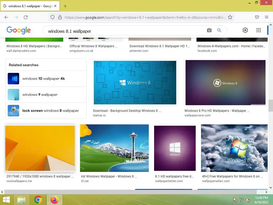The height and width of the screenshot is (205, 273).
Task: Click the blue magnifier search button
Action: (219, 30)
